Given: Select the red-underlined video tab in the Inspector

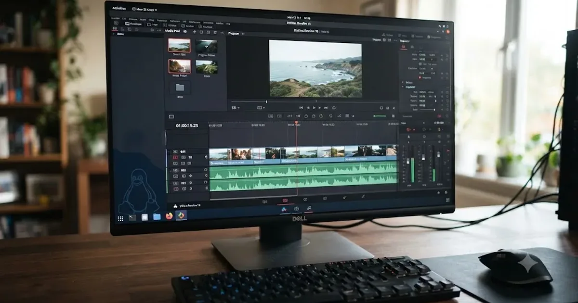Looking at the screenshot, I should tap(404, 47).
